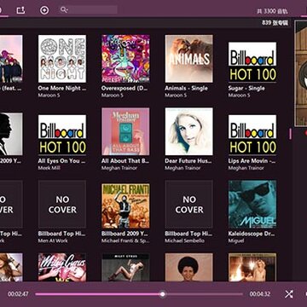Open the afro portrait album cover
This screenshot has width=307, height=307.
tap(189, 267)
